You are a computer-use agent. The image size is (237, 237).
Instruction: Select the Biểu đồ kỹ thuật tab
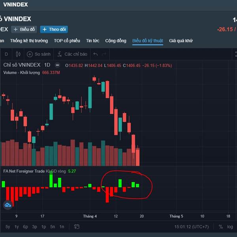148,41
